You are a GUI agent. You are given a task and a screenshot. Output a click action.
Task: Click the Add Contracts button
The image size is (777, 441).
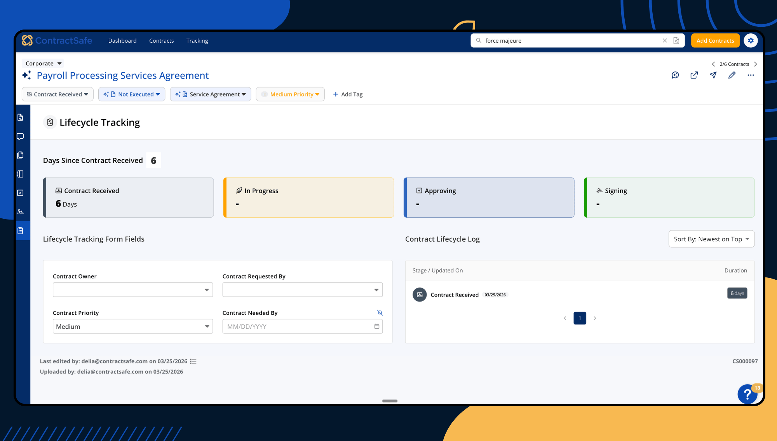pos(715,40)
